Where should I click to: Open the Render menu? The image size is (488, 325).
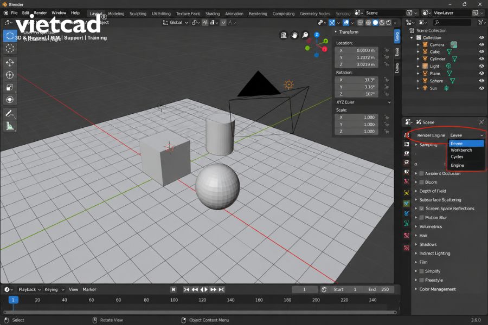40,13
